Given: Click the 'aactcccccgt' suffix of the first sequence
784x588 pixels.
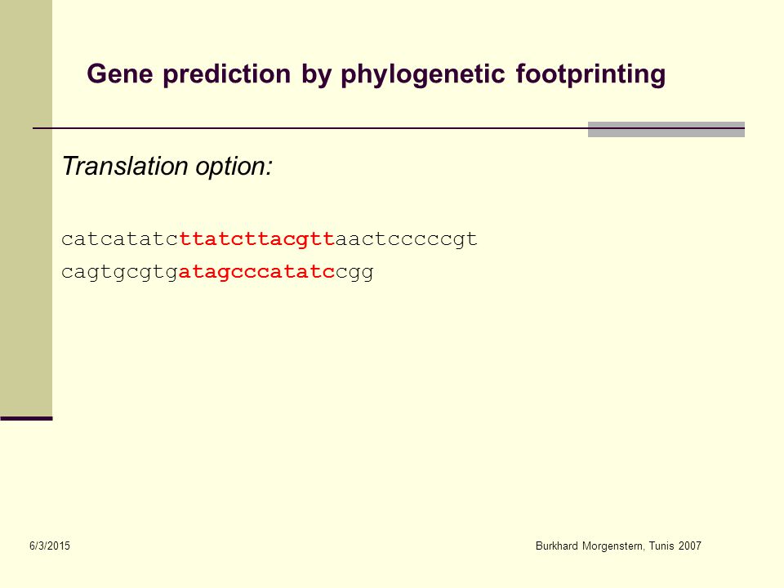Looking at the screenshot, I should coord(406,239).
